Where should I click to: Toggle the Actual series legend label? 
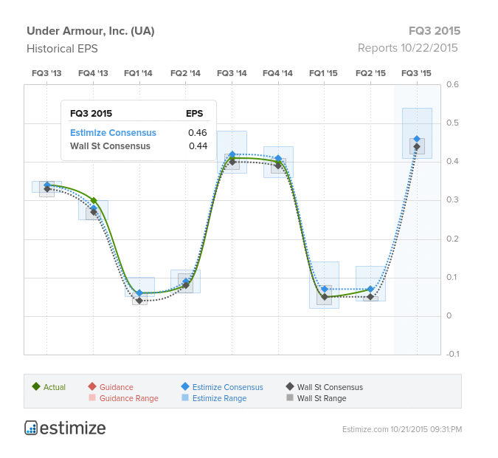(55, 387)
